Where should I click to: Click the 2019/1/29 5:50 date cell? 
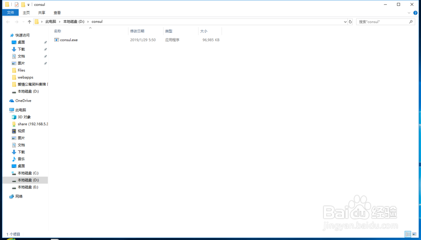coord(143,40)
